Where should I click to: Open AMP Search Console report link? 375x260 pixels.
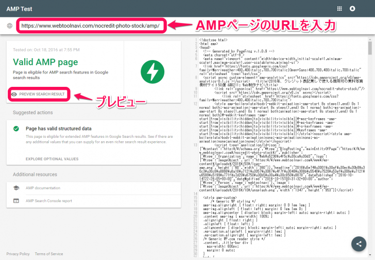pos(49,201)
